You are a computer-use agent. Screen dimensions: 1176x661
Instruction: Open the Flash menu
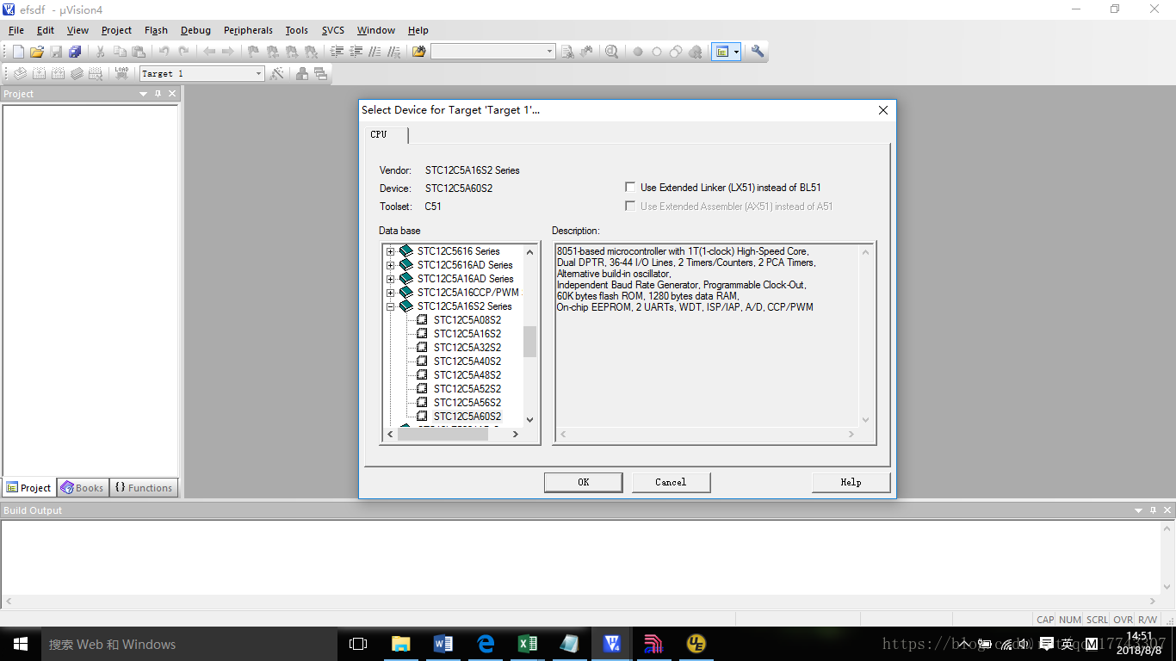click(x=156, y=30)
